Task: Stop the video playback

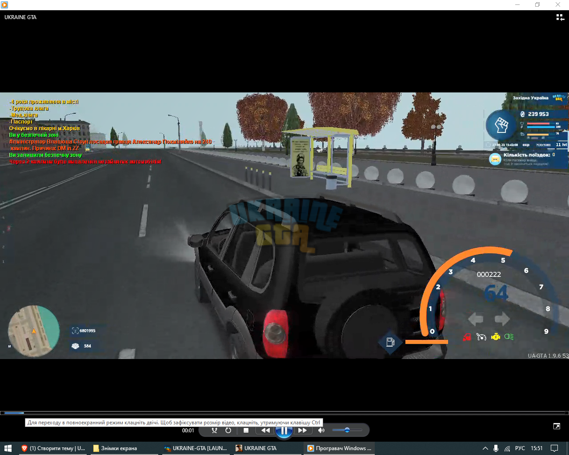Action: coord(246,430)
